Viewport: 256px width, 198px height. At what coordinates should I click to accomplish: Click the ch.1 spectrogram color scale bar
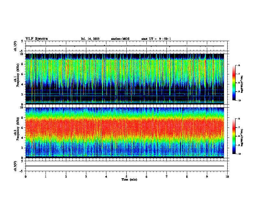pyautogui.click(x=234, y=83)
